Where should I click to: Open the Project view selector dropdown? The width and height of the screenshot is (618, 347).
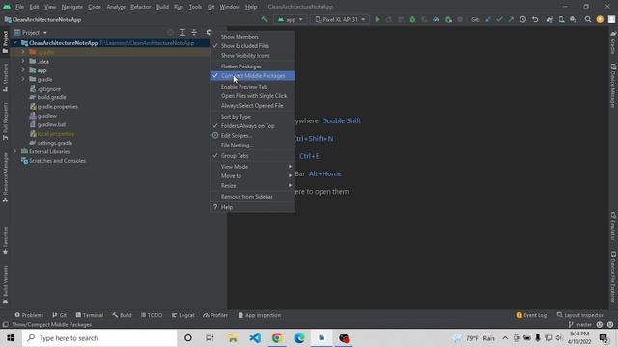pyautogui.click(x=31, y=32)
